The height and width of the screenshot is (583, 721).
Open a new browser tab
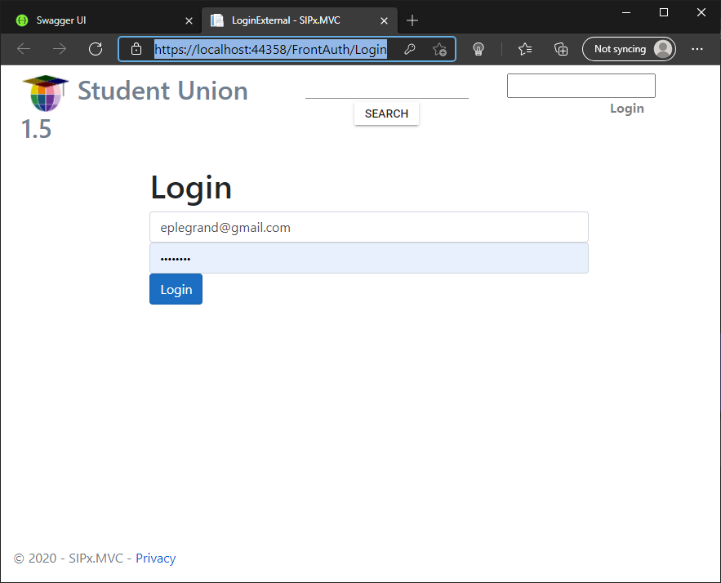(x=412, y=20)
